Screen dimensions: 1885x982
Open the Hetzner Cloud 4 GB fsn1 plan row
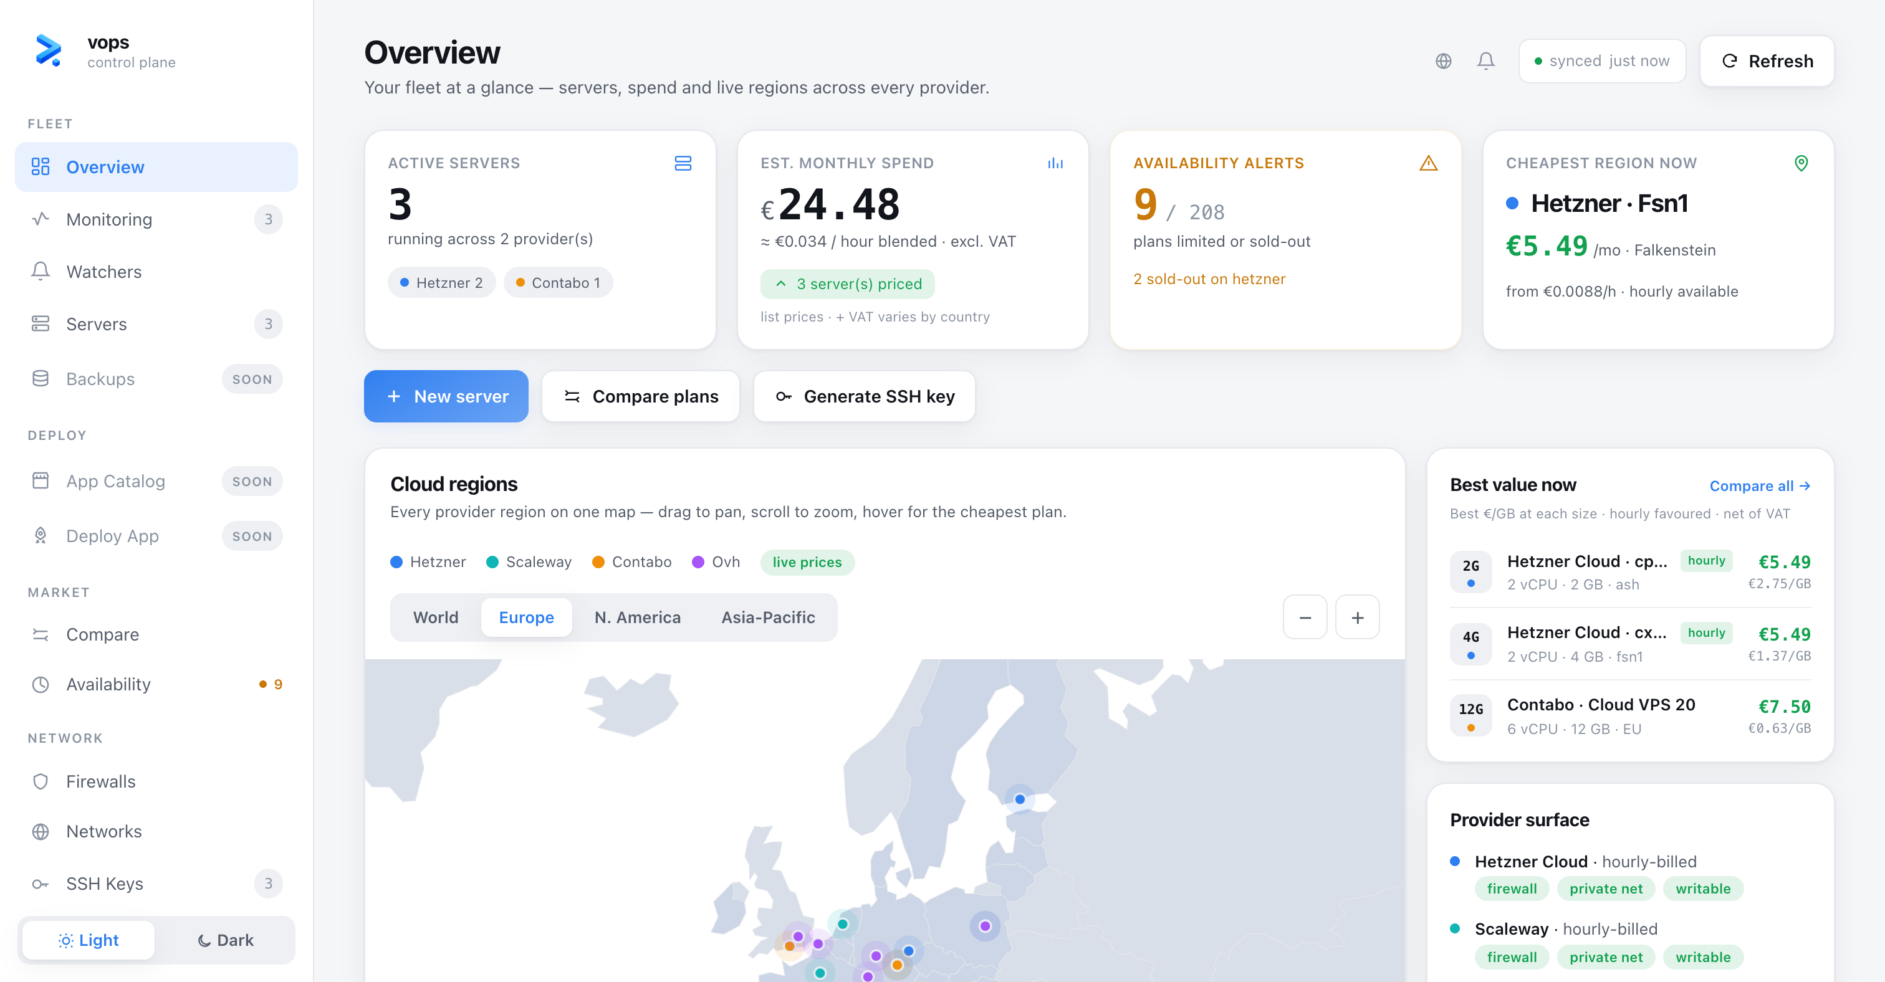pos(1629,644)
